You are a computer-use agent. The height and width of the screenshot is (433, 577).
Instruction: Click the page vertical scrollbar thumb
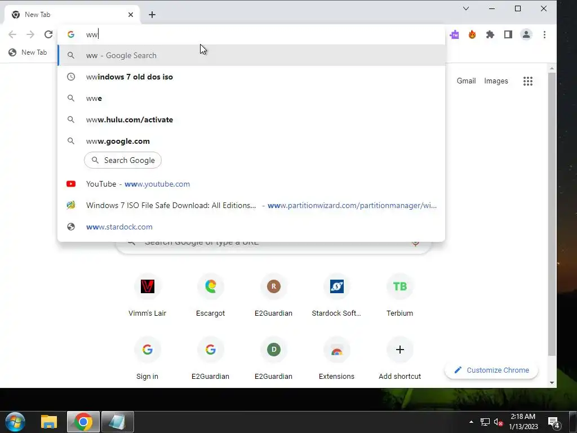552,214
